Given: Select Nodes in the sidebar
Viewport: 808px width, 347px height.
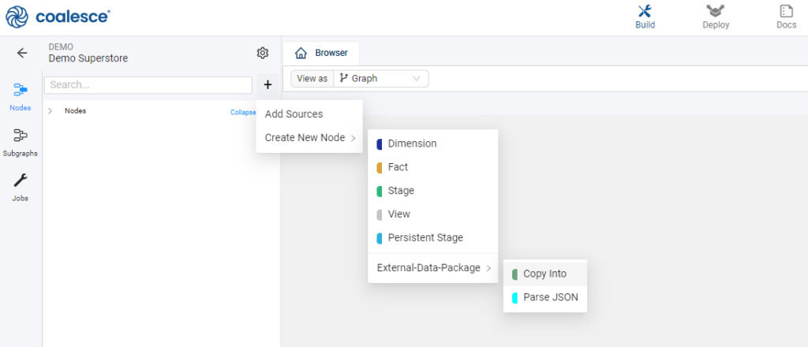Looking at the screenshot, I should (x=21, y=96).
